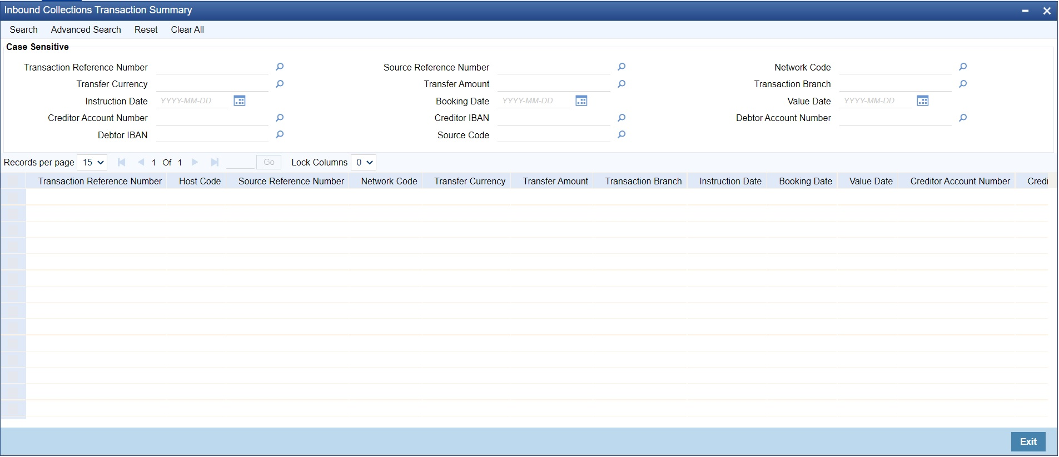Go to previous page of records

coord(141,162)
